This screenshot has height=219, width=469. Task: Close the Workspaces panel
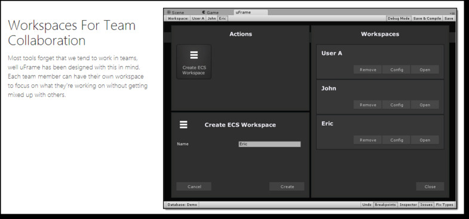coord(430,186)
